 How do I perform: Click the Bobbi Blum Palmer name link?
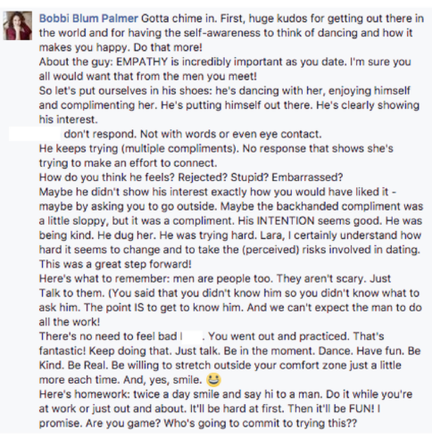(x=88, y=19)
